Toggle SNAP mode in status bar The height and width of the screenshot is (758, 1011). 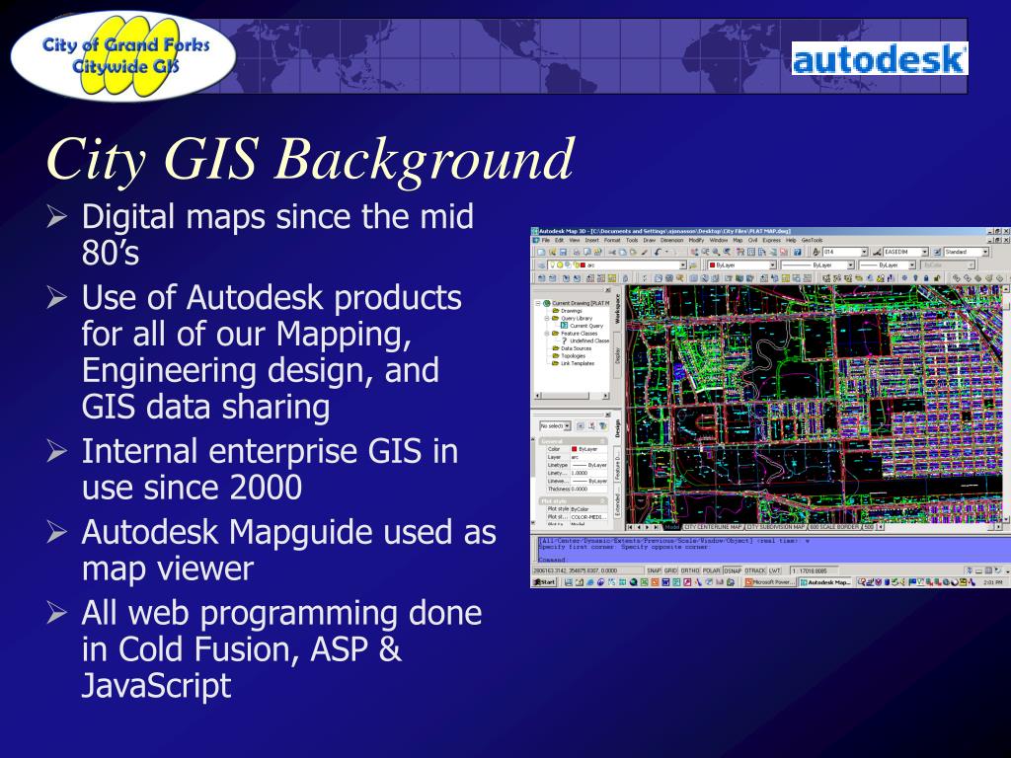tap(655, 570)
